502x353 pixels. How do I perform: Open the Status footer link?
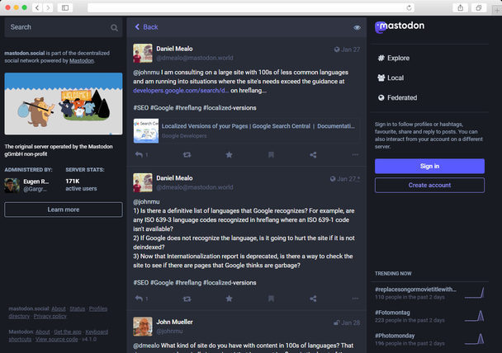pyautogui.click(x=77, y=308)
